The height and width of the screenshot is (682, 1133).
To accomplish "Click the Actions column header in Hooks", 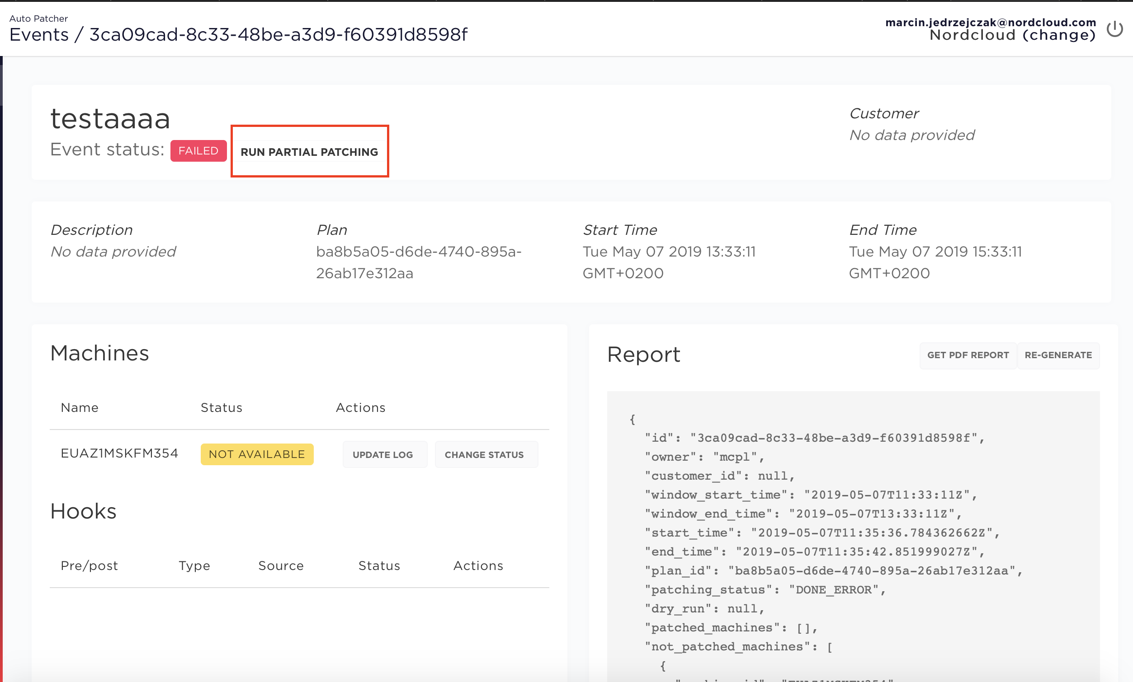I will click(x=478, y=565).
